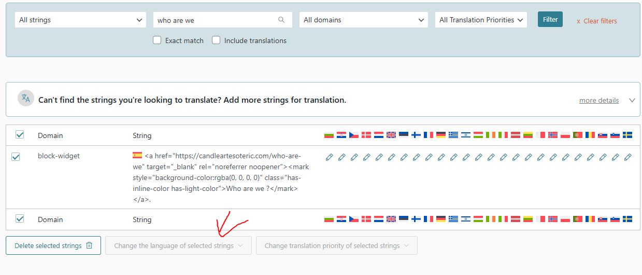Screen dimensions: 642x275
Task: Tick the Include translations checkbox
Action: click(216, 40)
